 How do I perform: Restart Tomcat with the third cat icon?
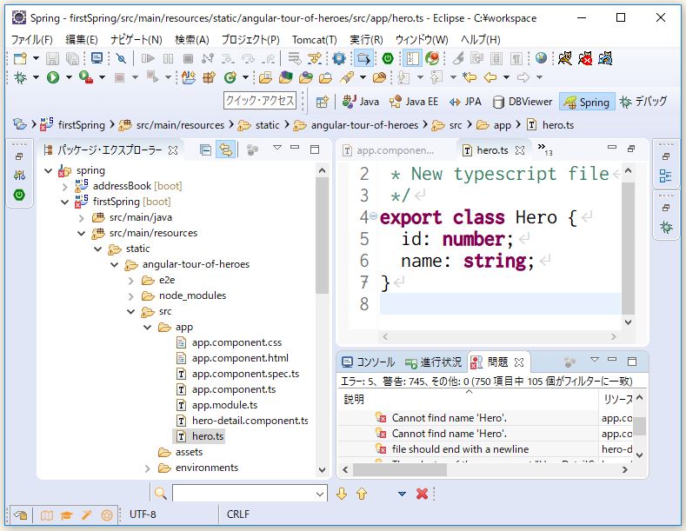605,58
